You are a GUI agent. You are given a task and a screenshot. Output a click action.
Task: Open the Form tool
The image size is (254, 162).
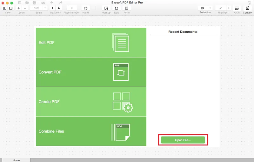126,8
